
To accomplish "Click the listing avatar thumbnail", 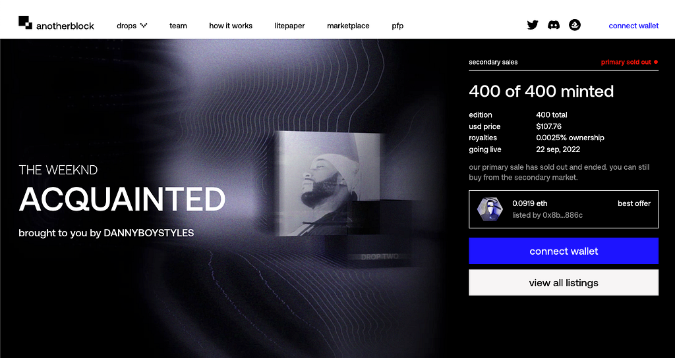I will click(x=490, y=209).
